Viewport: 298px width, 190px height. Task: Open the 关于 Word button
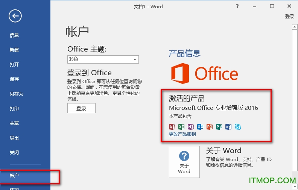[x=184, y=162]
